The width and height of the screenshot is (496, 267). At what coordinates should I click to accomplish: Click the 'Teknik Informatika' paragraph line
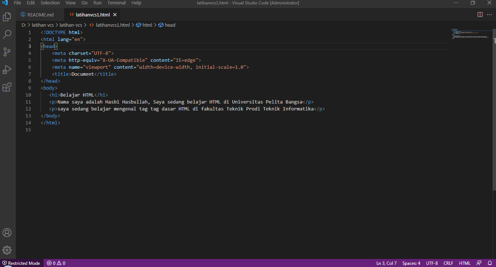pos(187,109)
